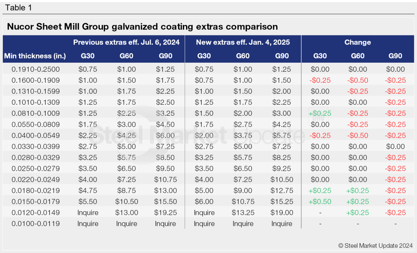
Task: Select the $4.75 previous G30 value
Action: coord(88,190)
